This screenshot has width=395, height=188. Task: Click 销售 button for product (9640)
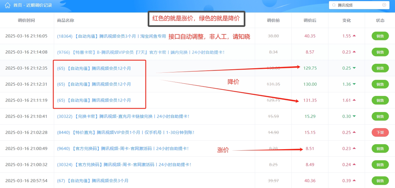[x=380, y=149]
